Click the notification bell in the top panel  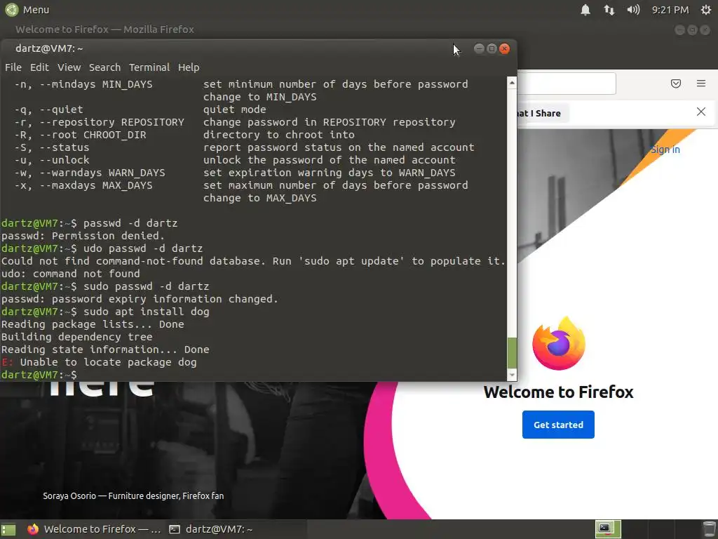click(585, 10)
